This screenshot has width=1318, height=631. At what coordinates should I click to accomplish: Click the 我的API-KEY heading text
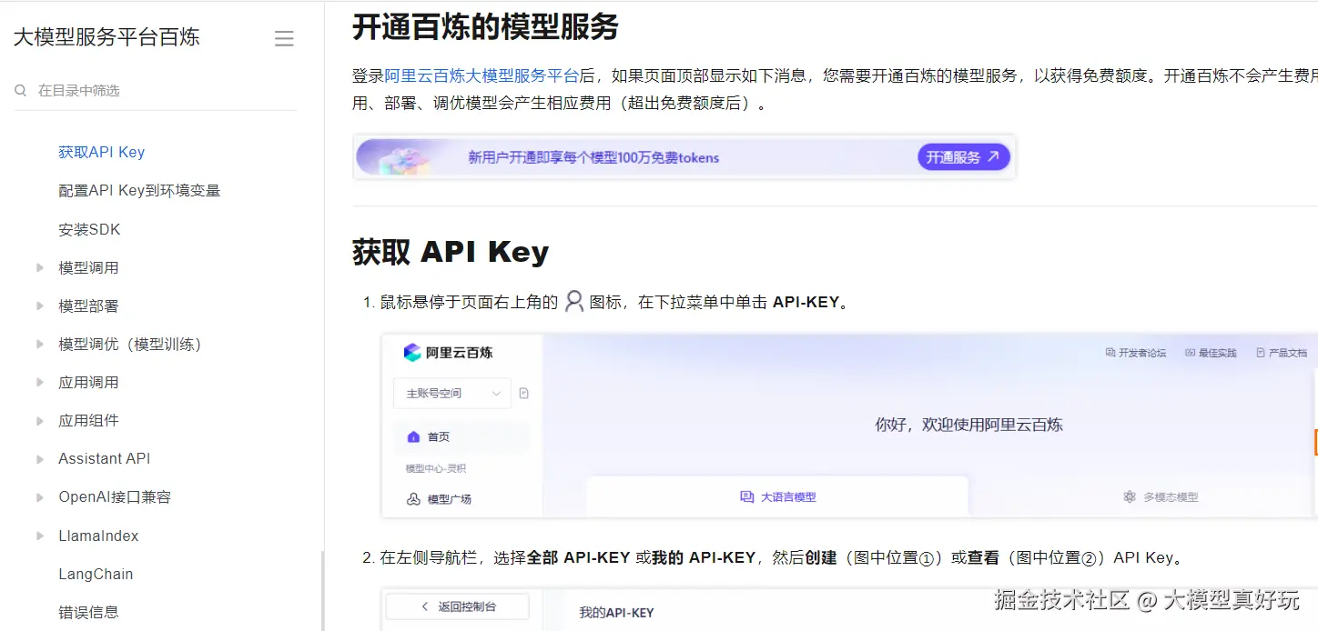(x=616, y=613)
